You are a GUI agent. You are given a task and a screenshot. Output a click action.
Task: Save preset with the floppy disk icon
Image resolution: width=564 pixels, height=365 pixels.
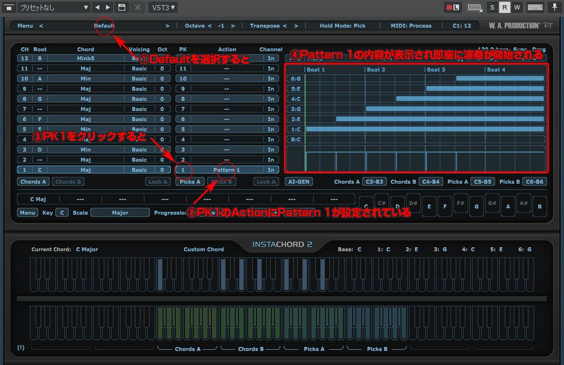point(122,7)
